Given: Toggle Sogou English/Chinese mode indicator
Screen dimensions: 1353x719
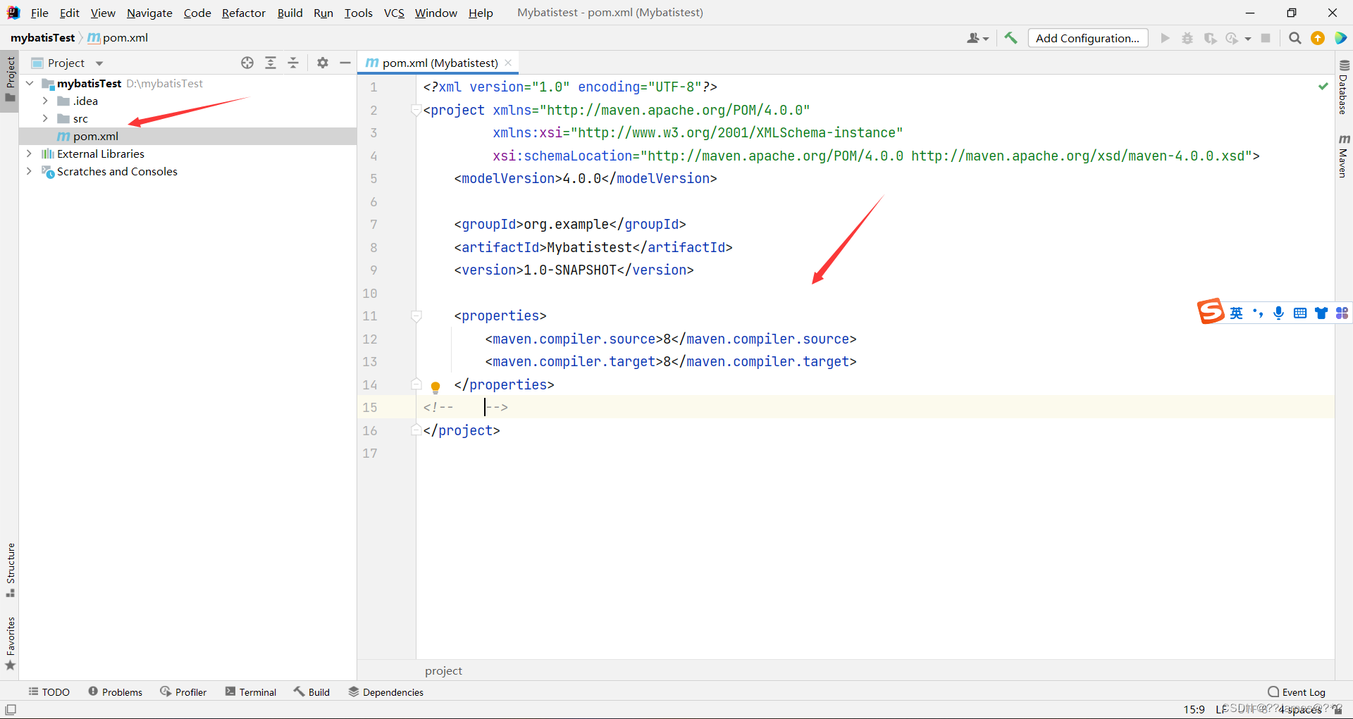Looking at the screenshot, I should (1237, 313).
